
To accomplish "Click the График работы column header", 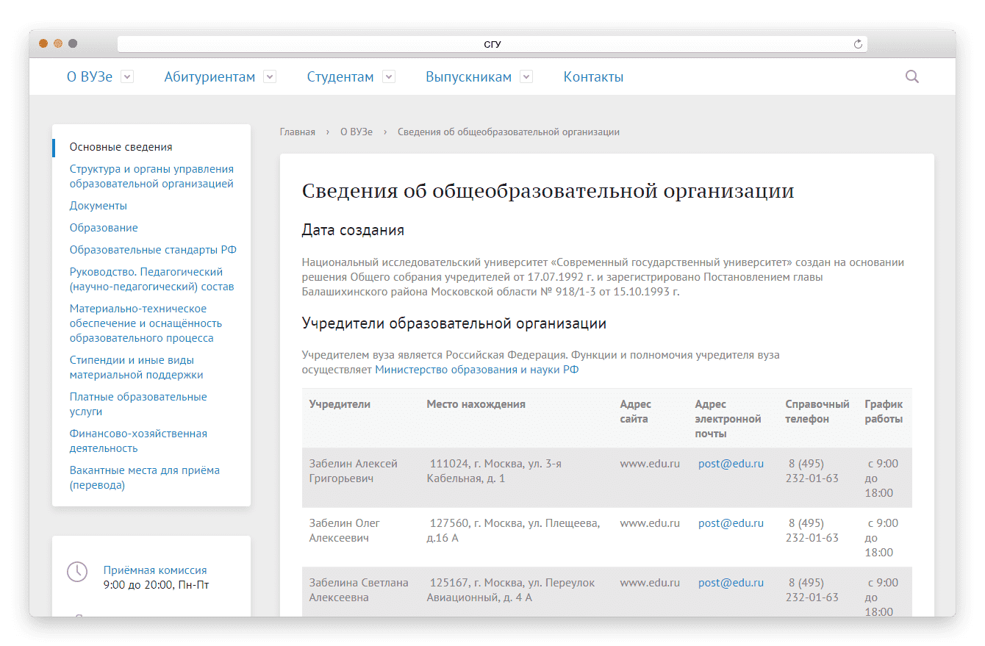I will (x=884, y=412).
